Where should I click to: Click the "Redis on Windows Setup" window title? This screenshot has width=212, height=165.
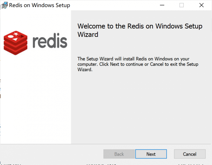(x=40, y=5)
